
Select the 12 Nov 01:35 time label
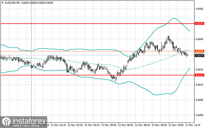[59, 125]
